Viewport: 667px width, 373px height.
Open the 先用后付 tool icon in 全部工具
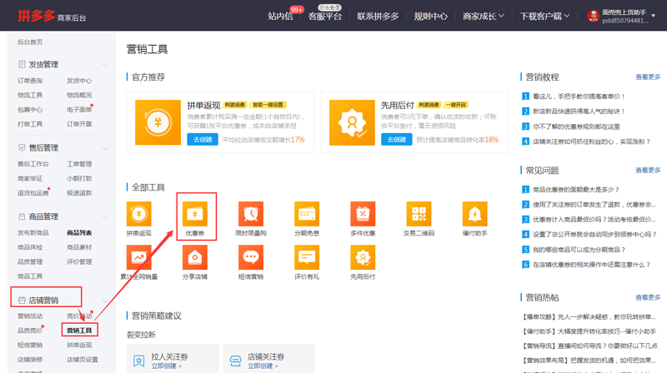click(x=363, y=257)
